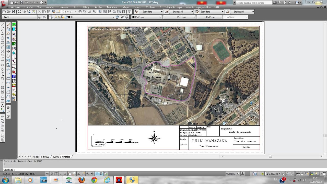Click the Plot printer icon in standard toolbar
Screen dimensions: 327x184
tap(19, 11)
